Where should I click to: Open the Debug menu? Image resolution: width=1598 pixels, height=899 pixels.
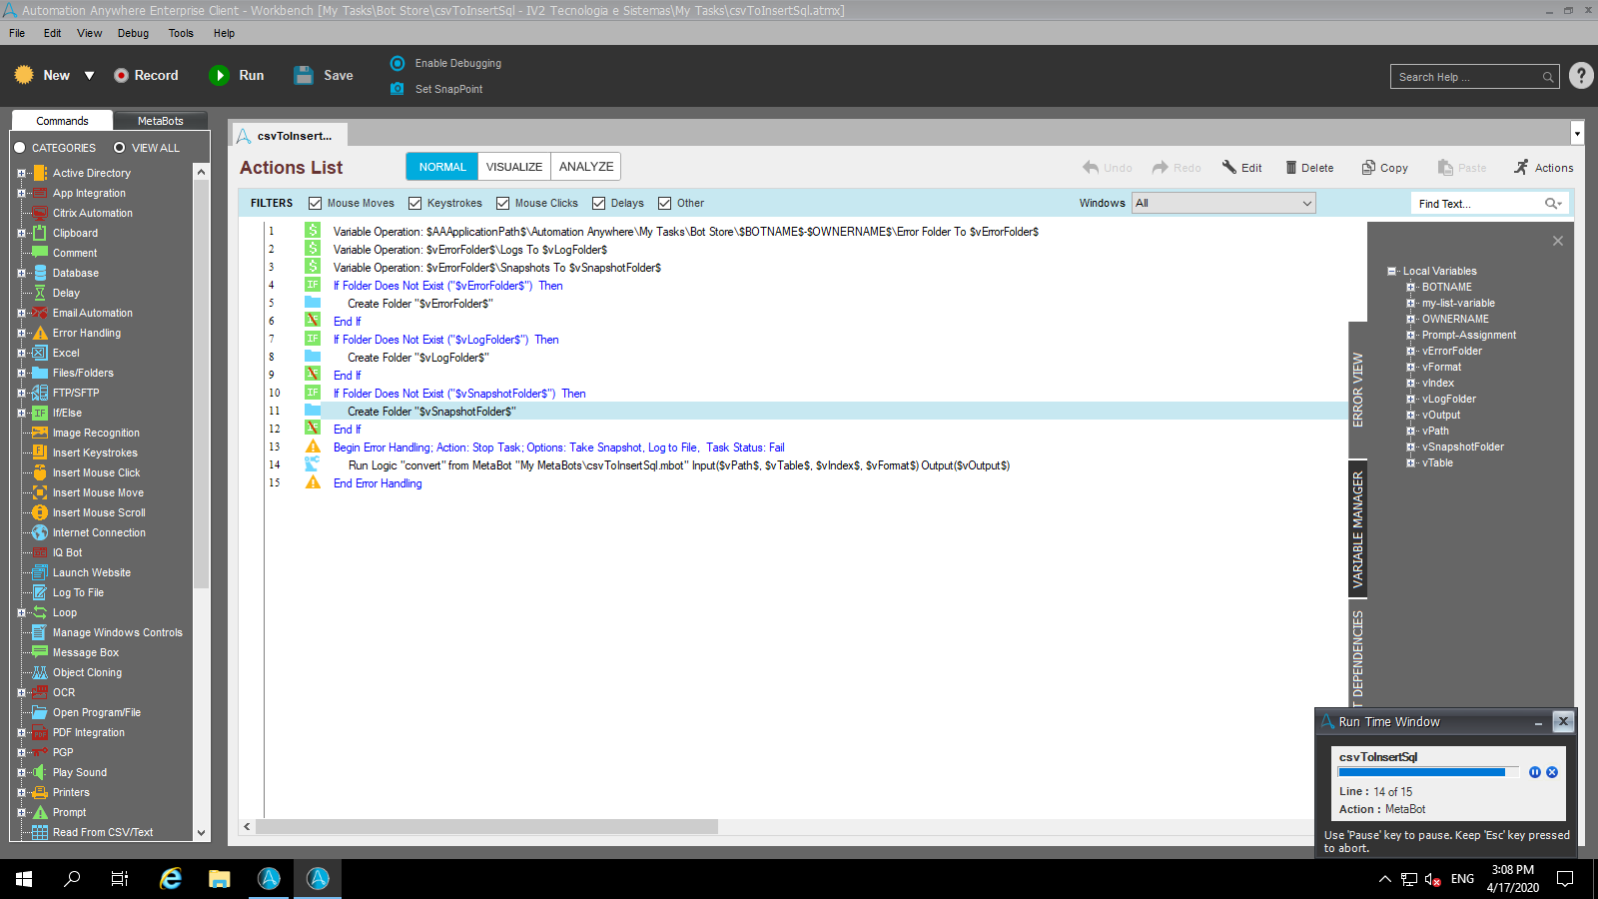(133, 33)
